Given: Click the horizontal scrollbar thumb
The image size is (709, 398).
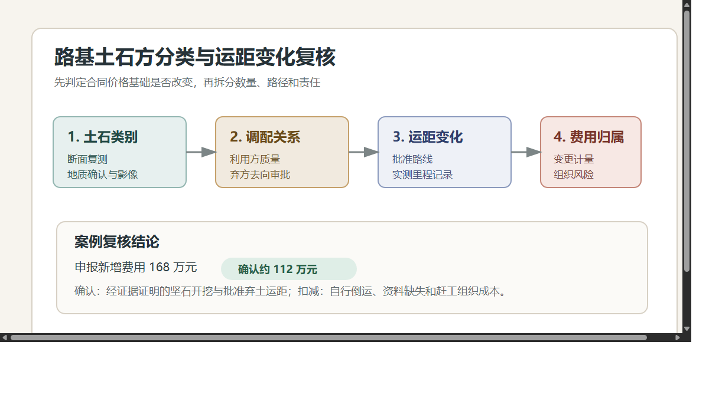Looking at the screenshot, I should (329, 337).
